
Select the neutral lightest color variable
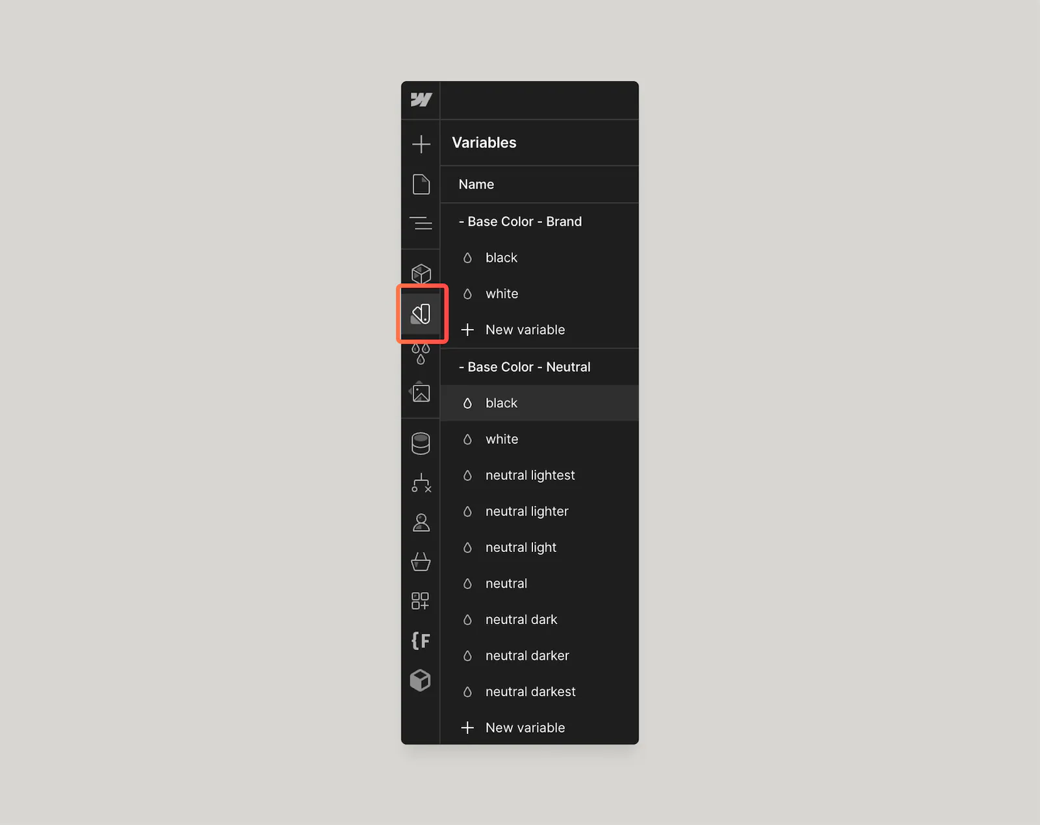(530, 475)
